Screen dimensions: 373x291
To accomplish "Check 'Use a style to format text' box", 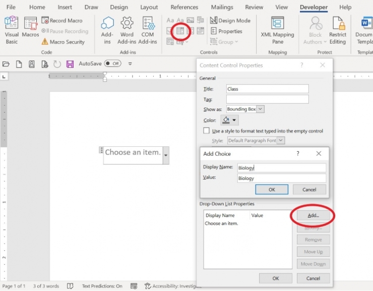I will pos(206,131).
